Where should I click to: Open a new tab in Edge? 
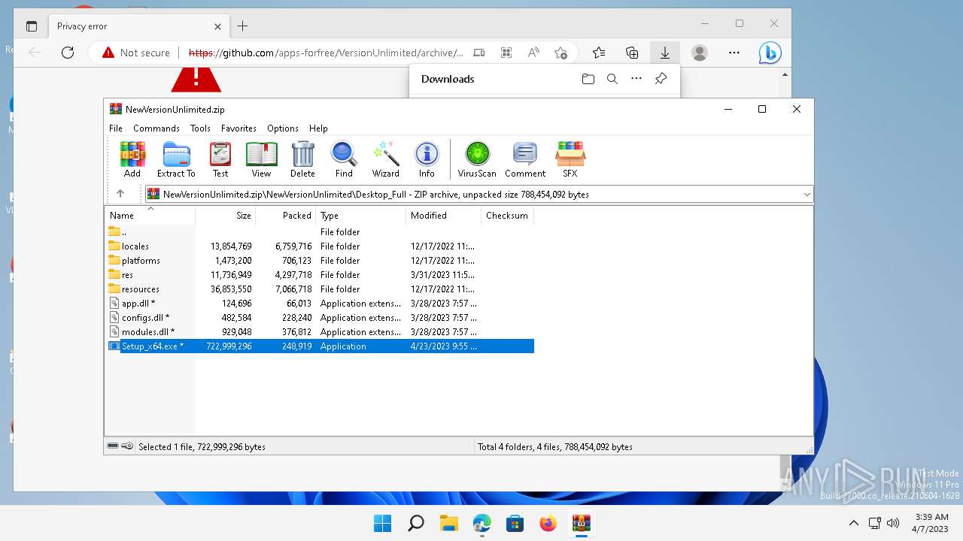(242, 26)
